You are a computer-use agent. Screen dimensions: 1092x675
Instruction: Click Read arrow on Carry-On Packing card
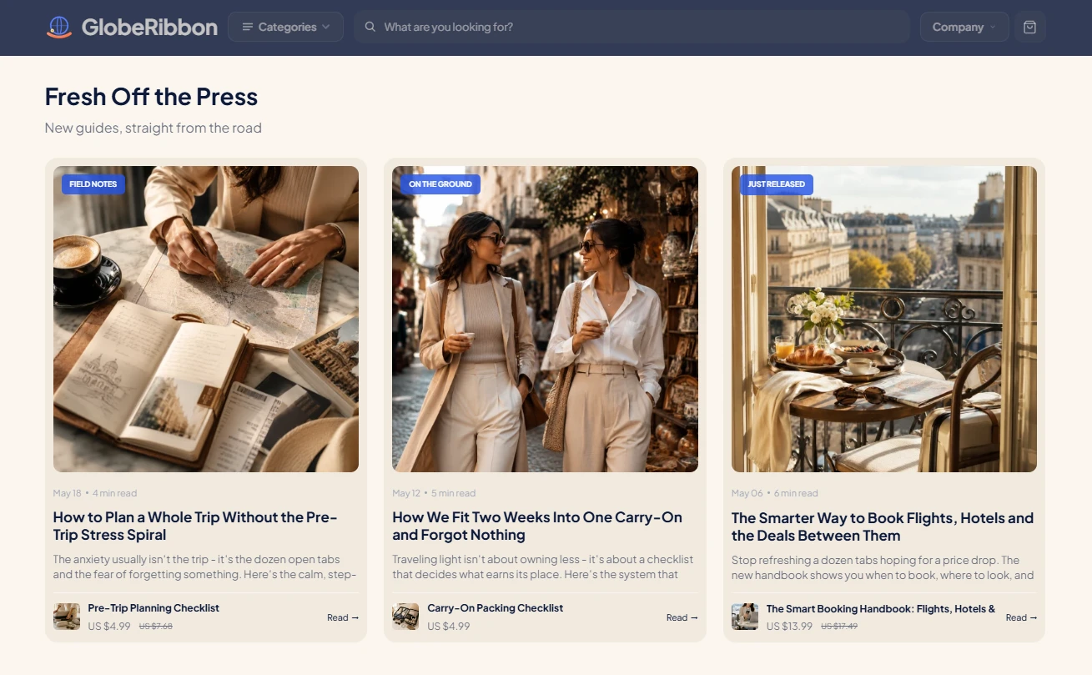tap(682, 617)
